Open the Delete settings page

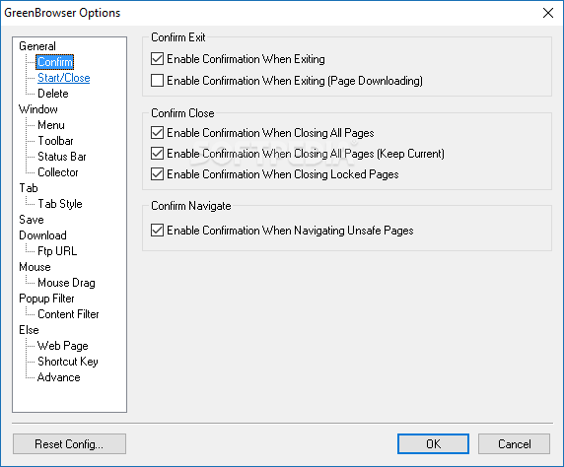[53, 94]
